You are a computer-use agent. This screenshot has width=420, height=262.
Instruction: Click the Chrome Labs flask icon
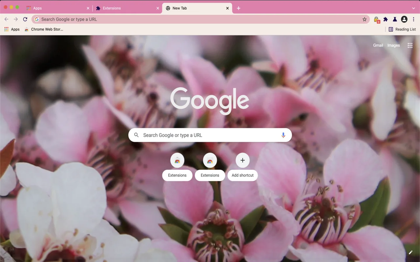coord(395,19)
